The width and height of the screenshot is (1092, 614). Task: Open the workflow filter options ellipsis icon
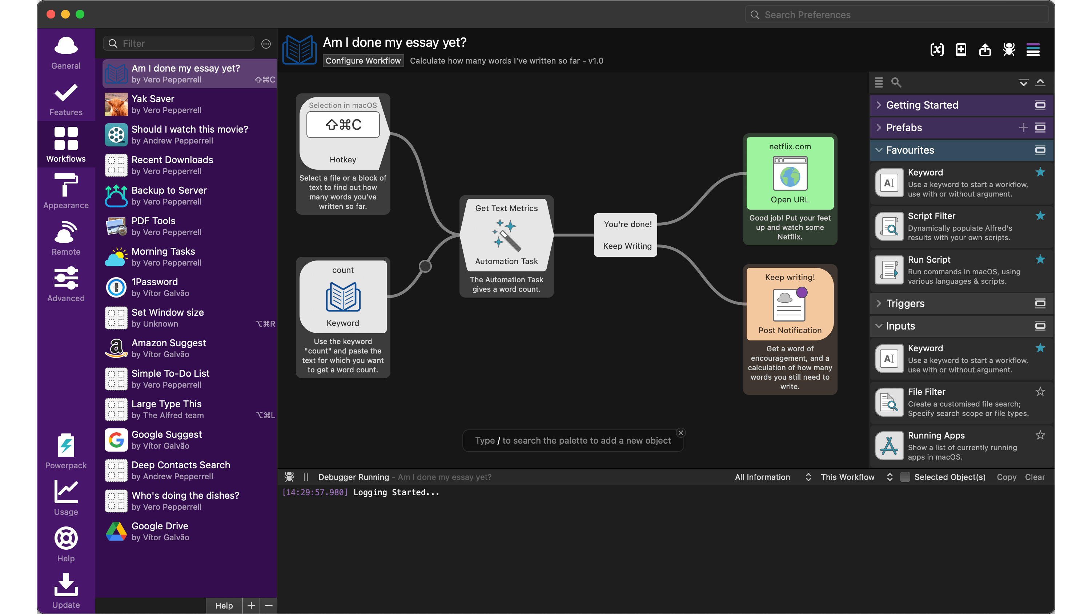tap(266, 44)
